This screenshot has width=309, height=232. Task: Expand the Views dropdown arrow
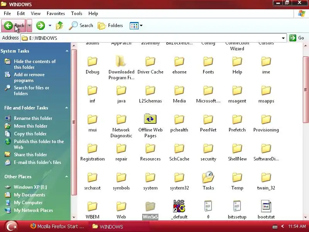pos(141,26)
